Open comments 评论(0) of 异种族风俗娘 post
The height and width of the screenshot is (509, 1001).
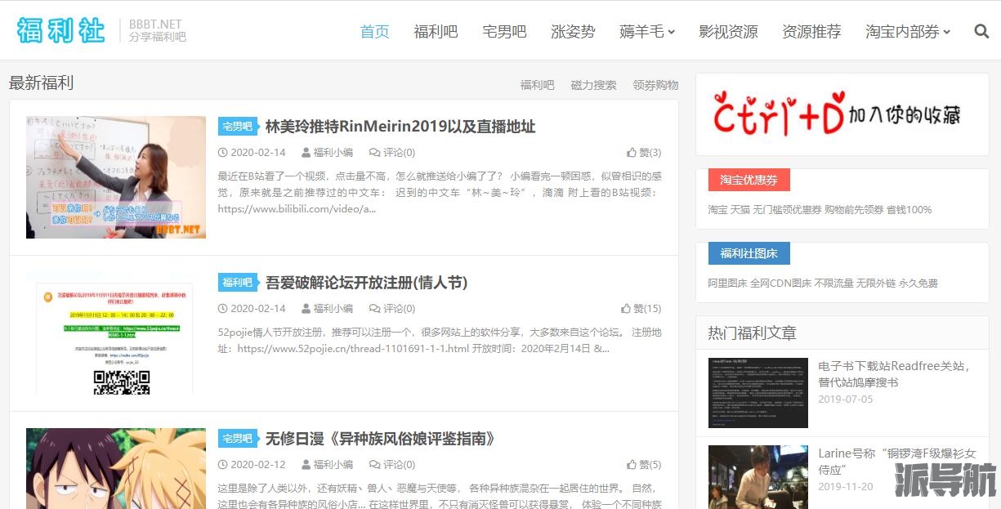(392, 465)
